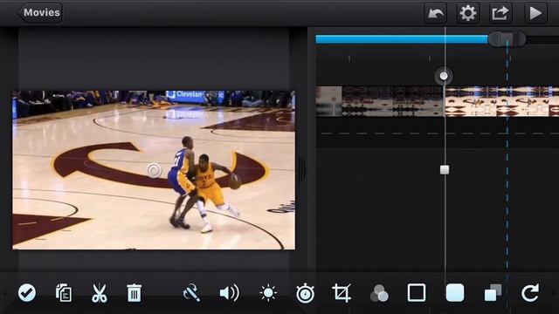Click the blue timeline scroll bar
The image size is (559, 314).
(402, 39)
